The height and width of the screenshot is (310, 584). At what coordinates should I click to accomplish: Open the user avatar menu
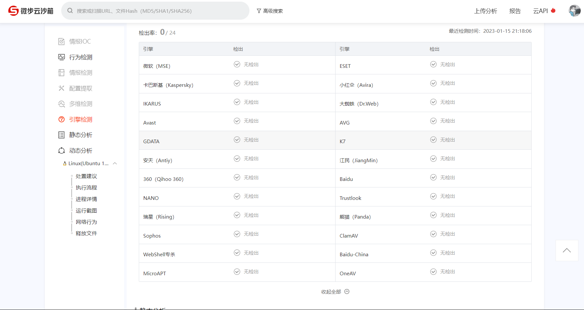(x=574, y=11)
